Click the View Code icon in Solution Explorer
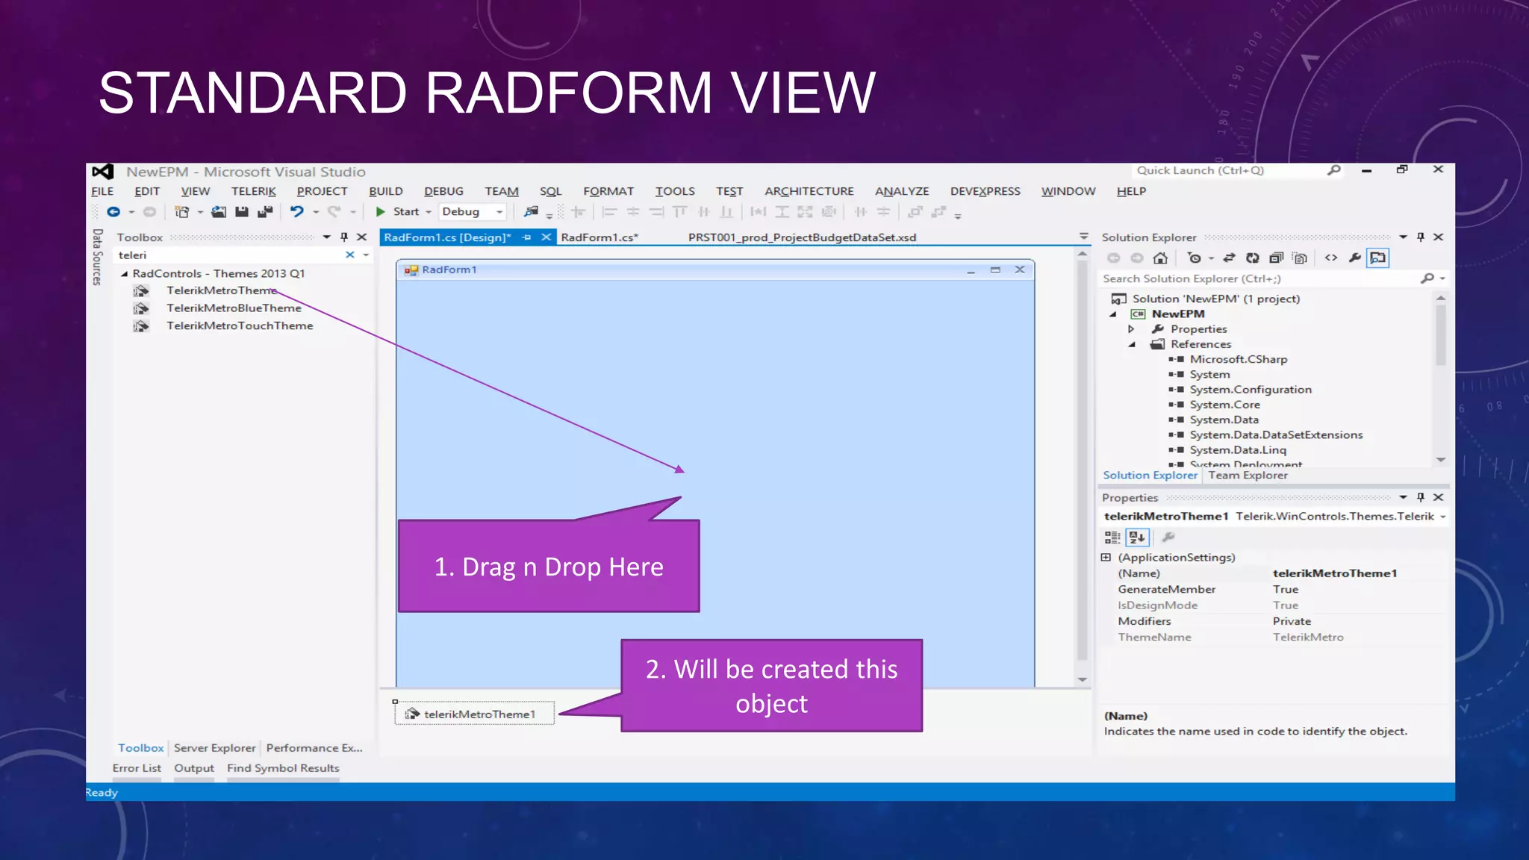The width and height of the screenshot is (1529, 860). (x=1331, y=258)
